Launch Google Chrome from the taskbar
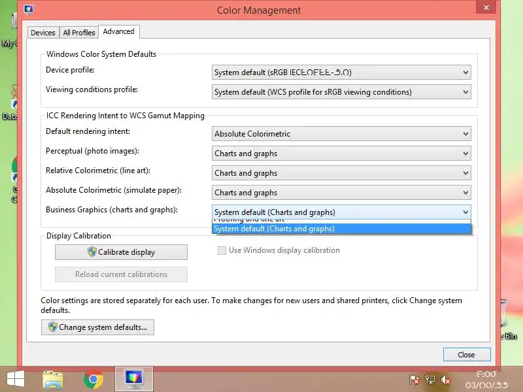This screenshot has width=523, height=392. click(93, 380)
